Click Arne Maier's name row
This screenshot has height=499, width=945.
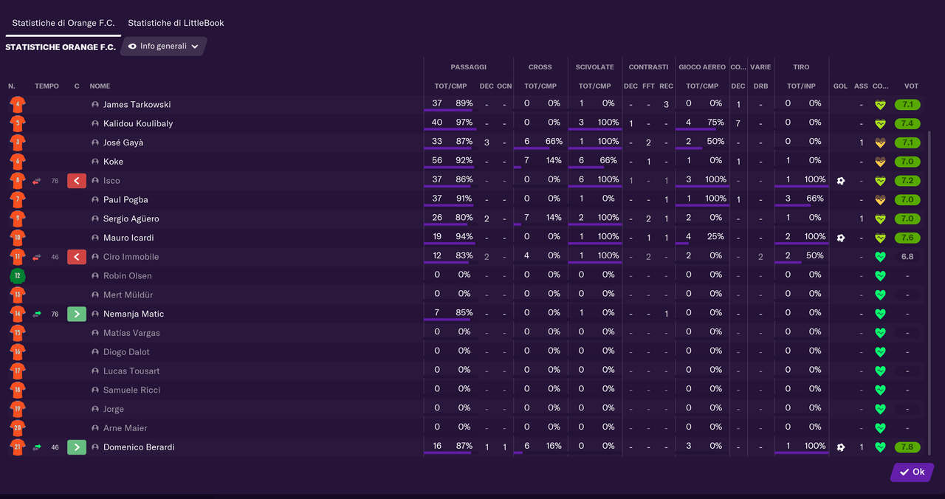coord(126,428)
